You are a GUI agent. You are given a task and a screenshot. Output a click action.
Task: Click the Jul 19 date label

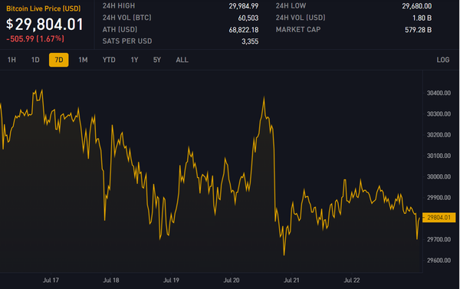pyautogui.click(x=171, y=281)
